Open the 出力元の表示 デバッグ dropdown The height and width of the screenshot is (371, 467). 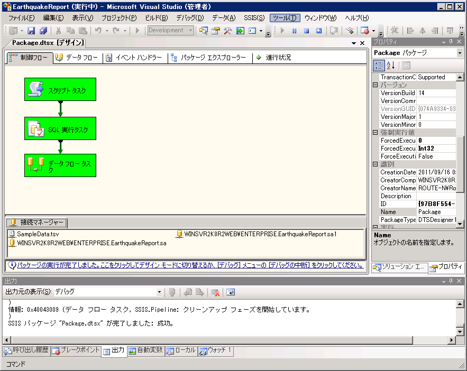tap(160, 292)
